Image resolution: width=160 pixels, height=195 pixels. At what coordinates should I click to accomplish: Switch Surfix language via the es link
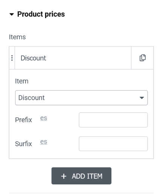[44, 142]
